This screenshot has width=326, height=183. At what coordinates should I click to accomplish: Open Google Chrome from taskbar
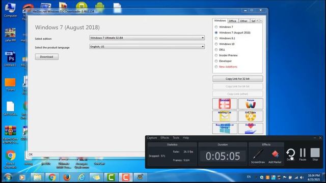click(x=52, y=177)
